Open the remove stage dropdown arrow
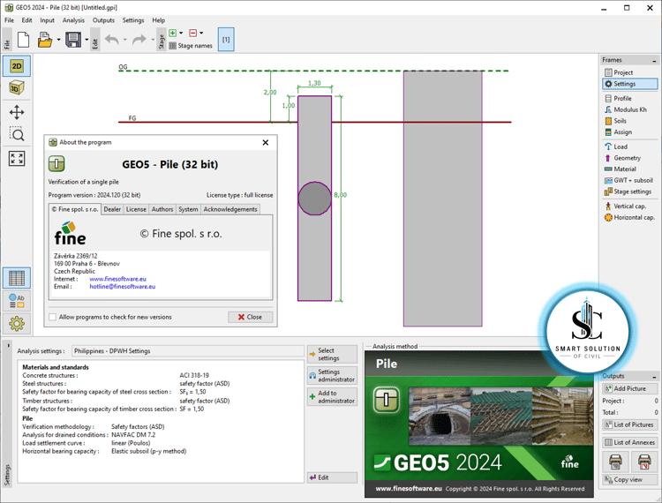662x503 pixels. coord(201,33)
